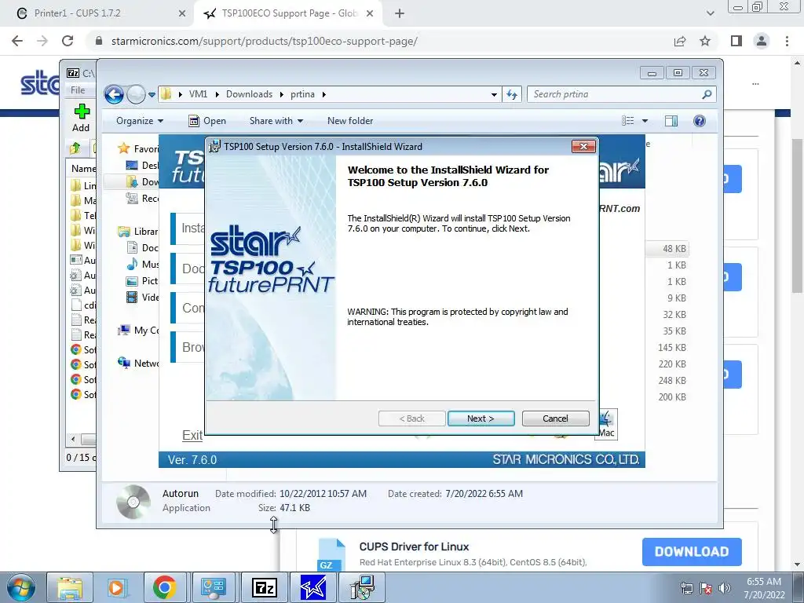
Task: Click VM1 in the address breadcrumb
Action: point(198,94)
